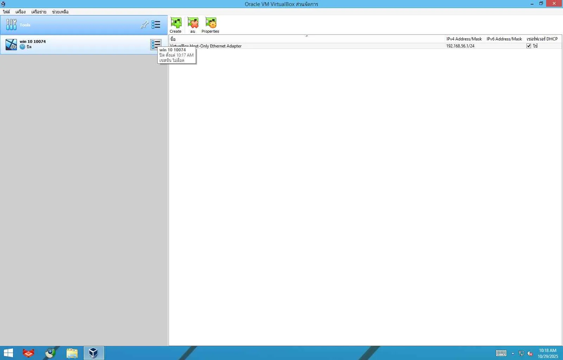
Task: Click the Create host-only network icon
Action: click(176, 23)
